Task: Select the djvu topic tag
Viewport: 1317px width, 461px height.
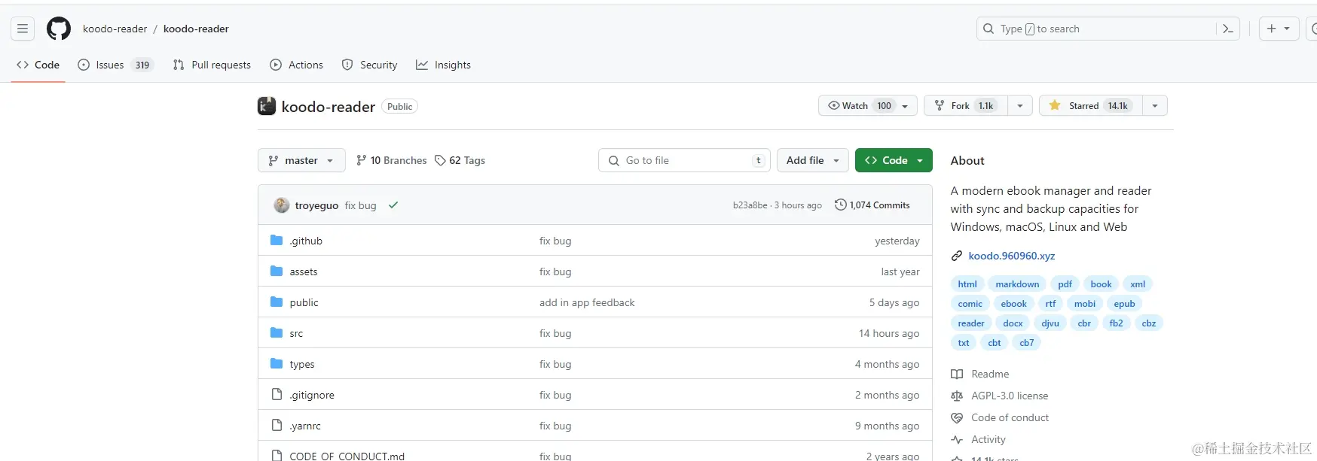Action: click(x=1050, y=323)
